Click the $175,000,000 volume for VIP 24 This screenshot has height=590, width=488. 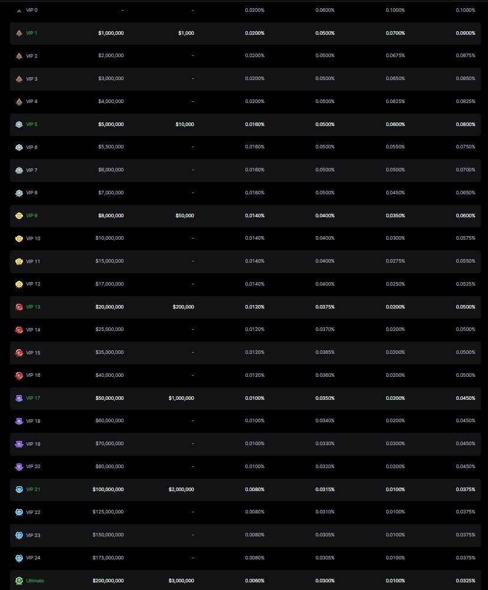108,558
